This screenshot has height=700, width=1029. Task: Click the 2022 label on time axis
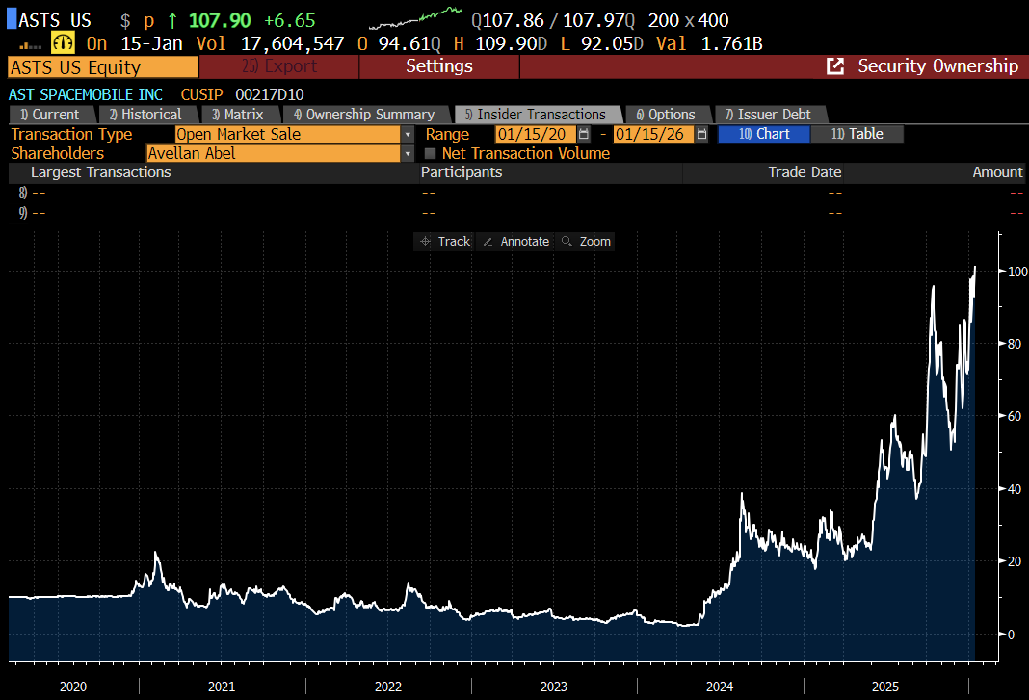[x=388, y=687]
